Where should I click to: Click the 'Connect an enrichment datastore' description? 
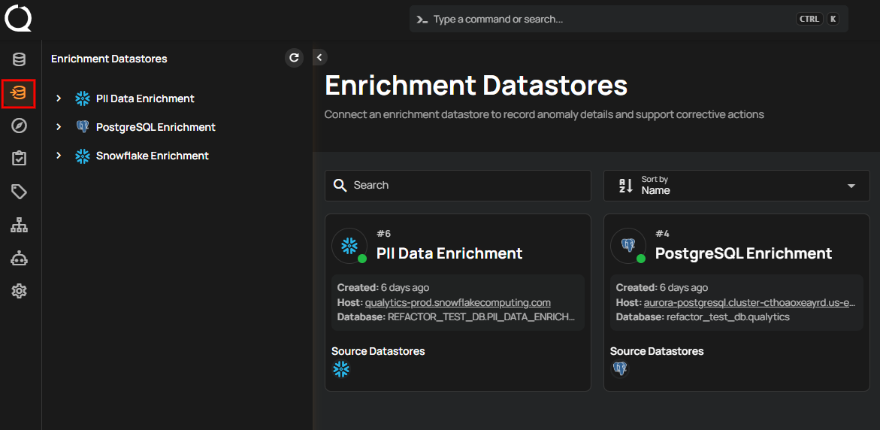[x=544, y=114]
